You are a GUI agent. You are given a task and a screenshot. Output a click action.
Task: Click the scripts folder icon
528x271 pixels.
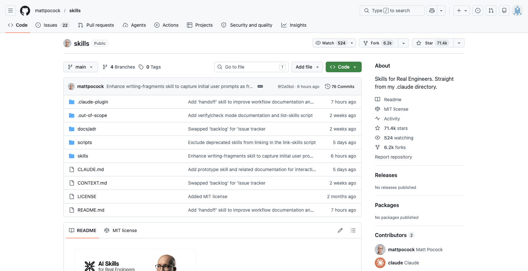[72, 142]
